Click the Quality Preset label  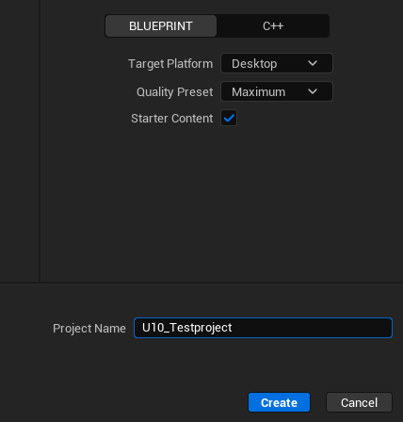coord(175,92)
